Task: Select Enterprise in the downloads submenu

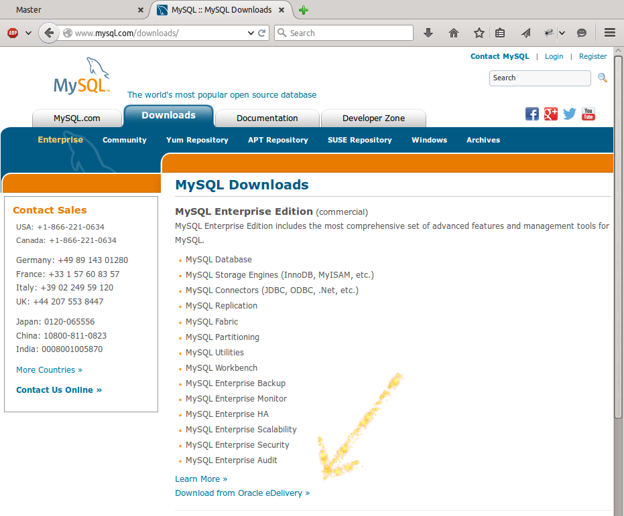Action: coord(60,140)
